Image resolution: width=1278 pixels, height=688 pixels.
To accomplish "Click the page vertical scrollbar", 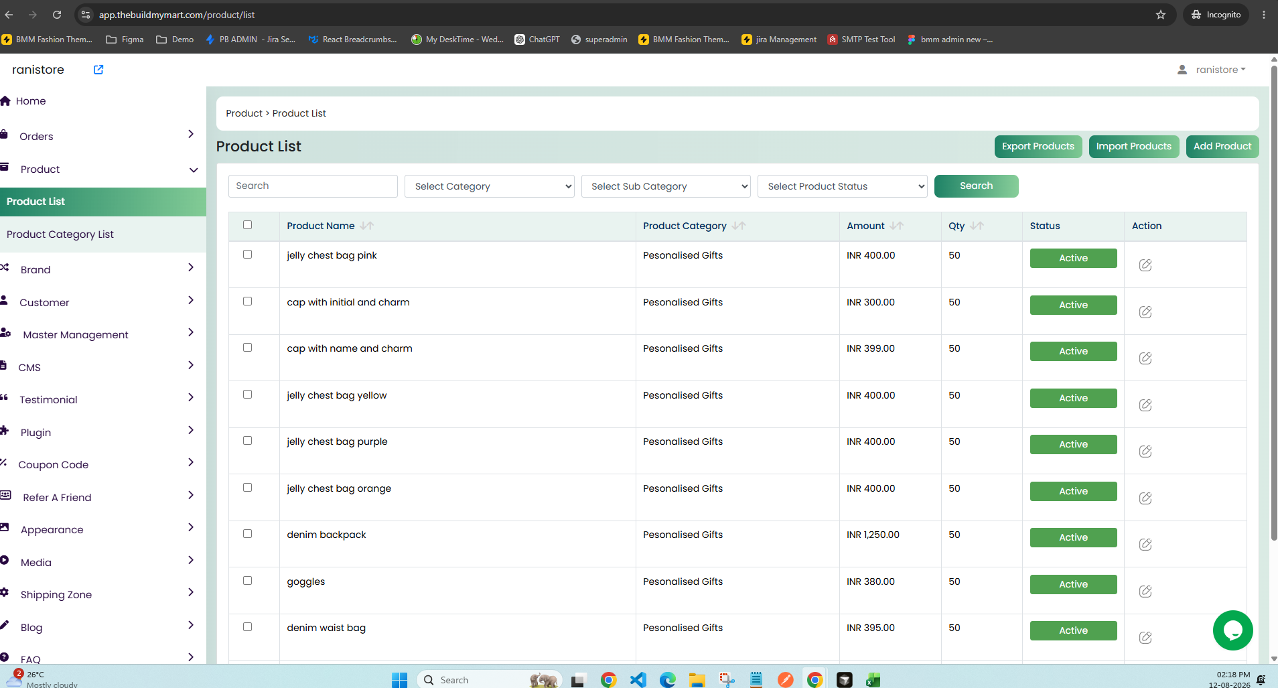I will click(x=1274, y=301).
